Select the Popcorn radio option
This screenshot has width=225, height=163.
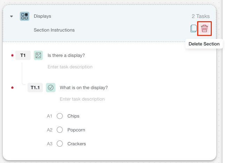click(x=60, y=130)
